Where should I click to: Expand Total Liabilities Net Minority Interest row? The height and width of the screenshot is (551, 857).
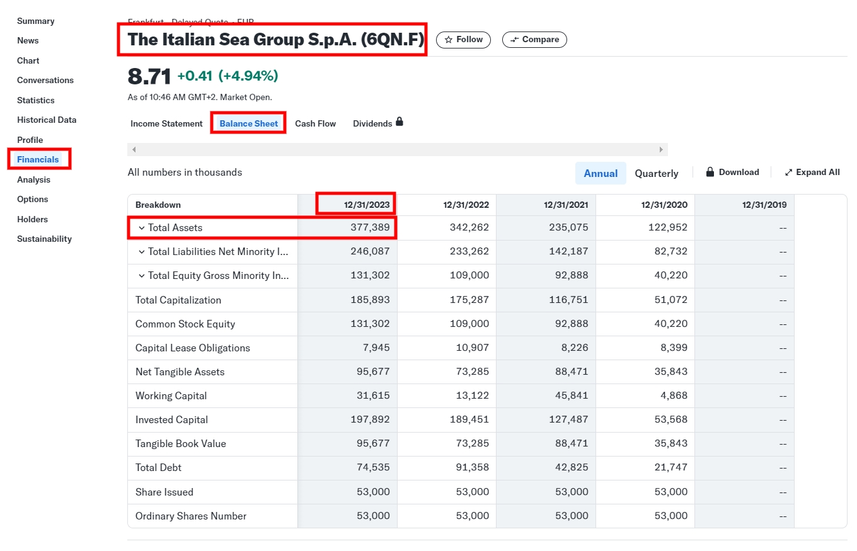(142, 252)
